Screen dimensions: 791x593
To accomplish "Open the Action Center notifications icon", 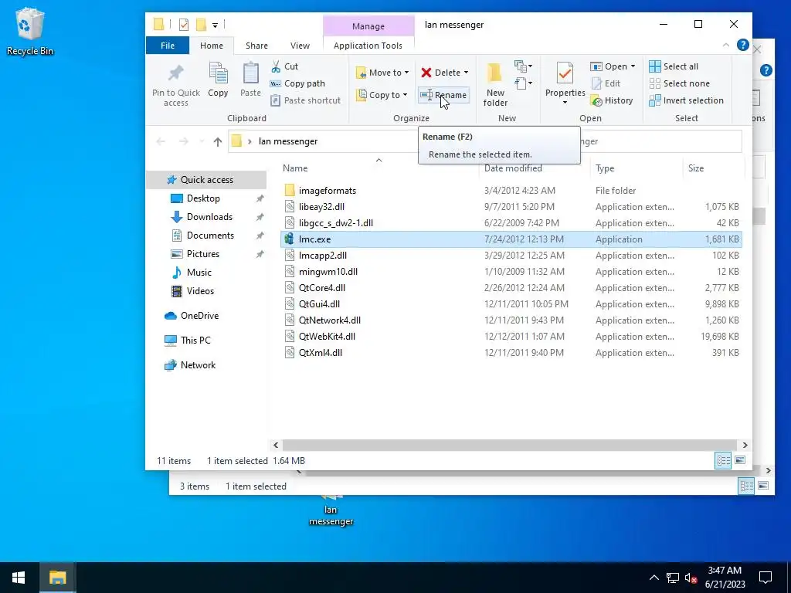I will click(x=766, y=578).
